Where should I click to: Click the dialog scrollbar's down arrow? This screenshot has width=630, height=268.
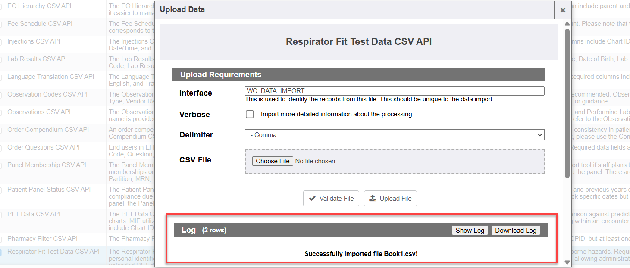[567, 262]
